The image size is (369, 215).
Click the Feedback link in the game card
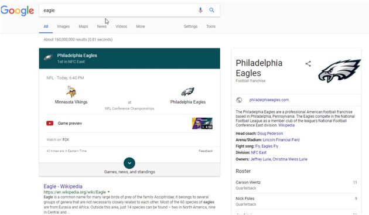coord(206,151)
